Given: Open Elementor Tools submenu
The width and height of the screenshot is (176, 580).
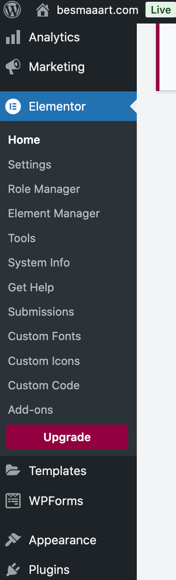Looking at the screenshot, I should pyautogui.click(x=22, y=238).
